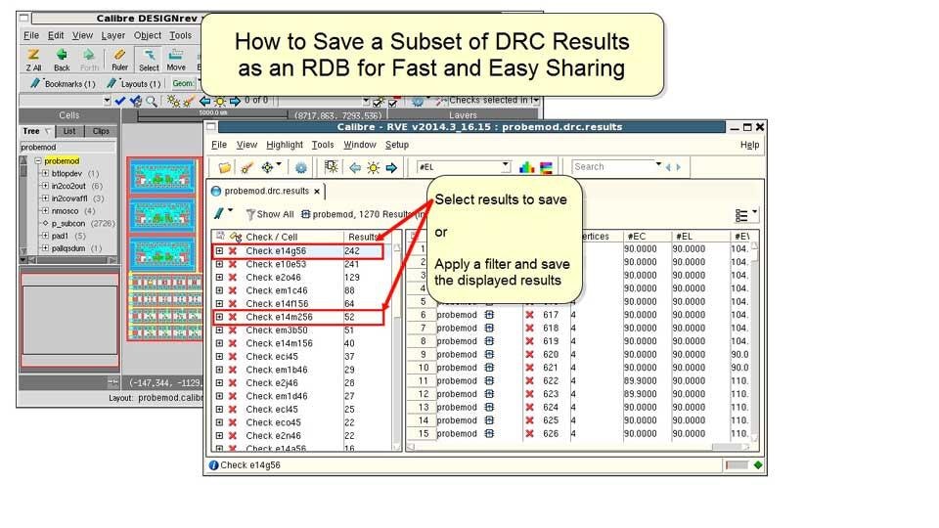Toggle the red-marked checkbox icon in DESIGNrev toolbar
Image resolution: width=939 pixels, height=528 pixels.
pos(393,103)
